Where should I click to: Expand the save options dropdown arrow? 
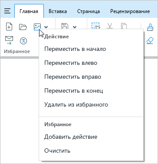(x=75, y=27)
